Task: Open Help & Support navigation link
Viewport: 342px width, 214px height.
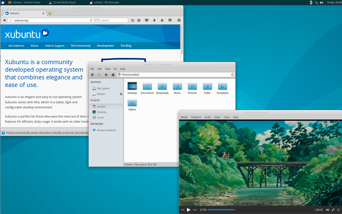Action: (x=54, y=46)
